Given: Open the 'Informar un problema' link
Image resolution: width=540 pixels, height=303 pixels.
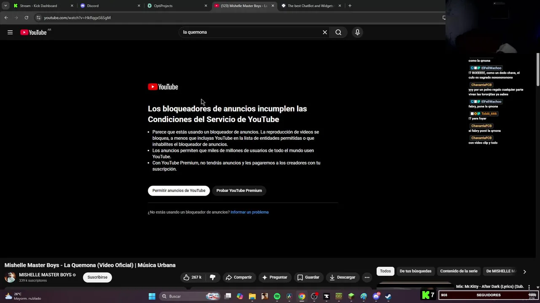Looking at the screenshot, I should click(249, 212).
